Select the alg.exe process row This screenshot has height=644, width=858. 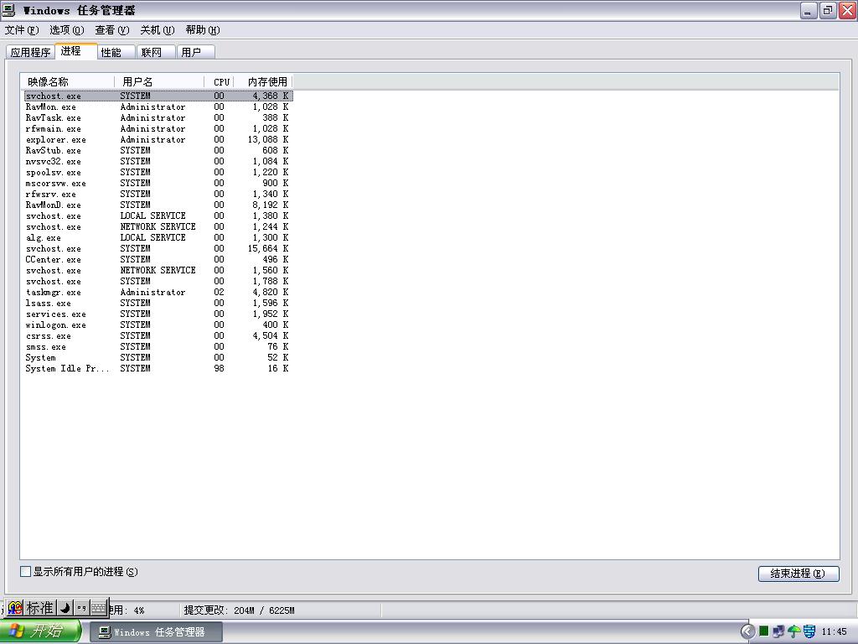(158, 237)
